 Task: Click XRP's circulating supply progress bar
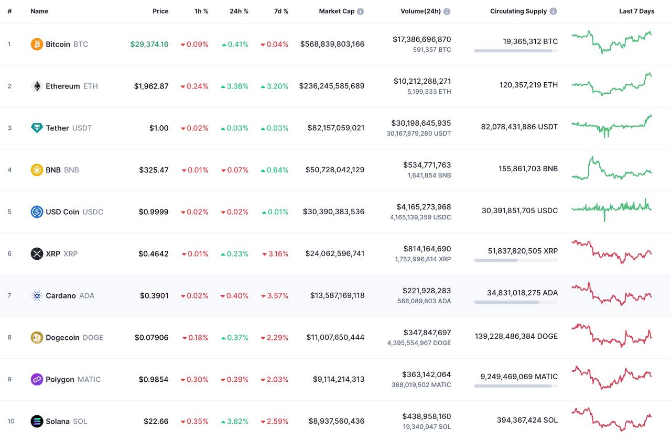(x=516, y=260)
